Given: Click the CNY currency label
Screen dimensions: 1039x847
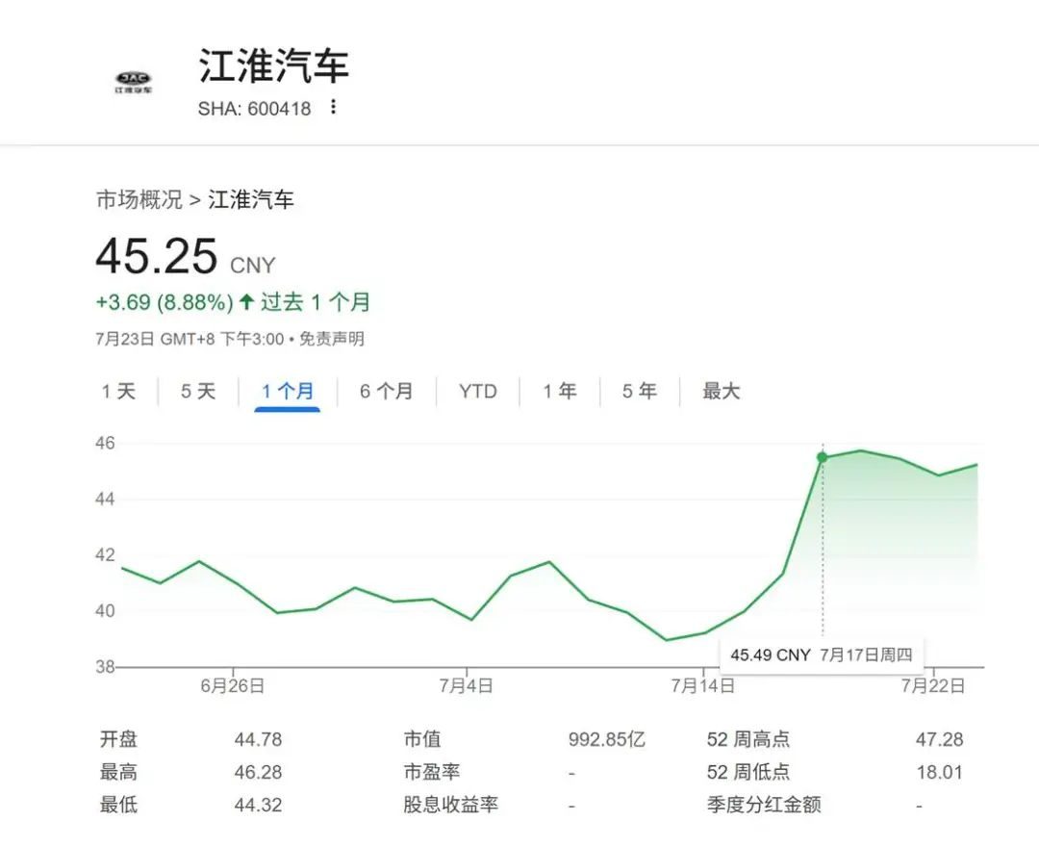Looking at the screenshot, I should tap(252, 265).
